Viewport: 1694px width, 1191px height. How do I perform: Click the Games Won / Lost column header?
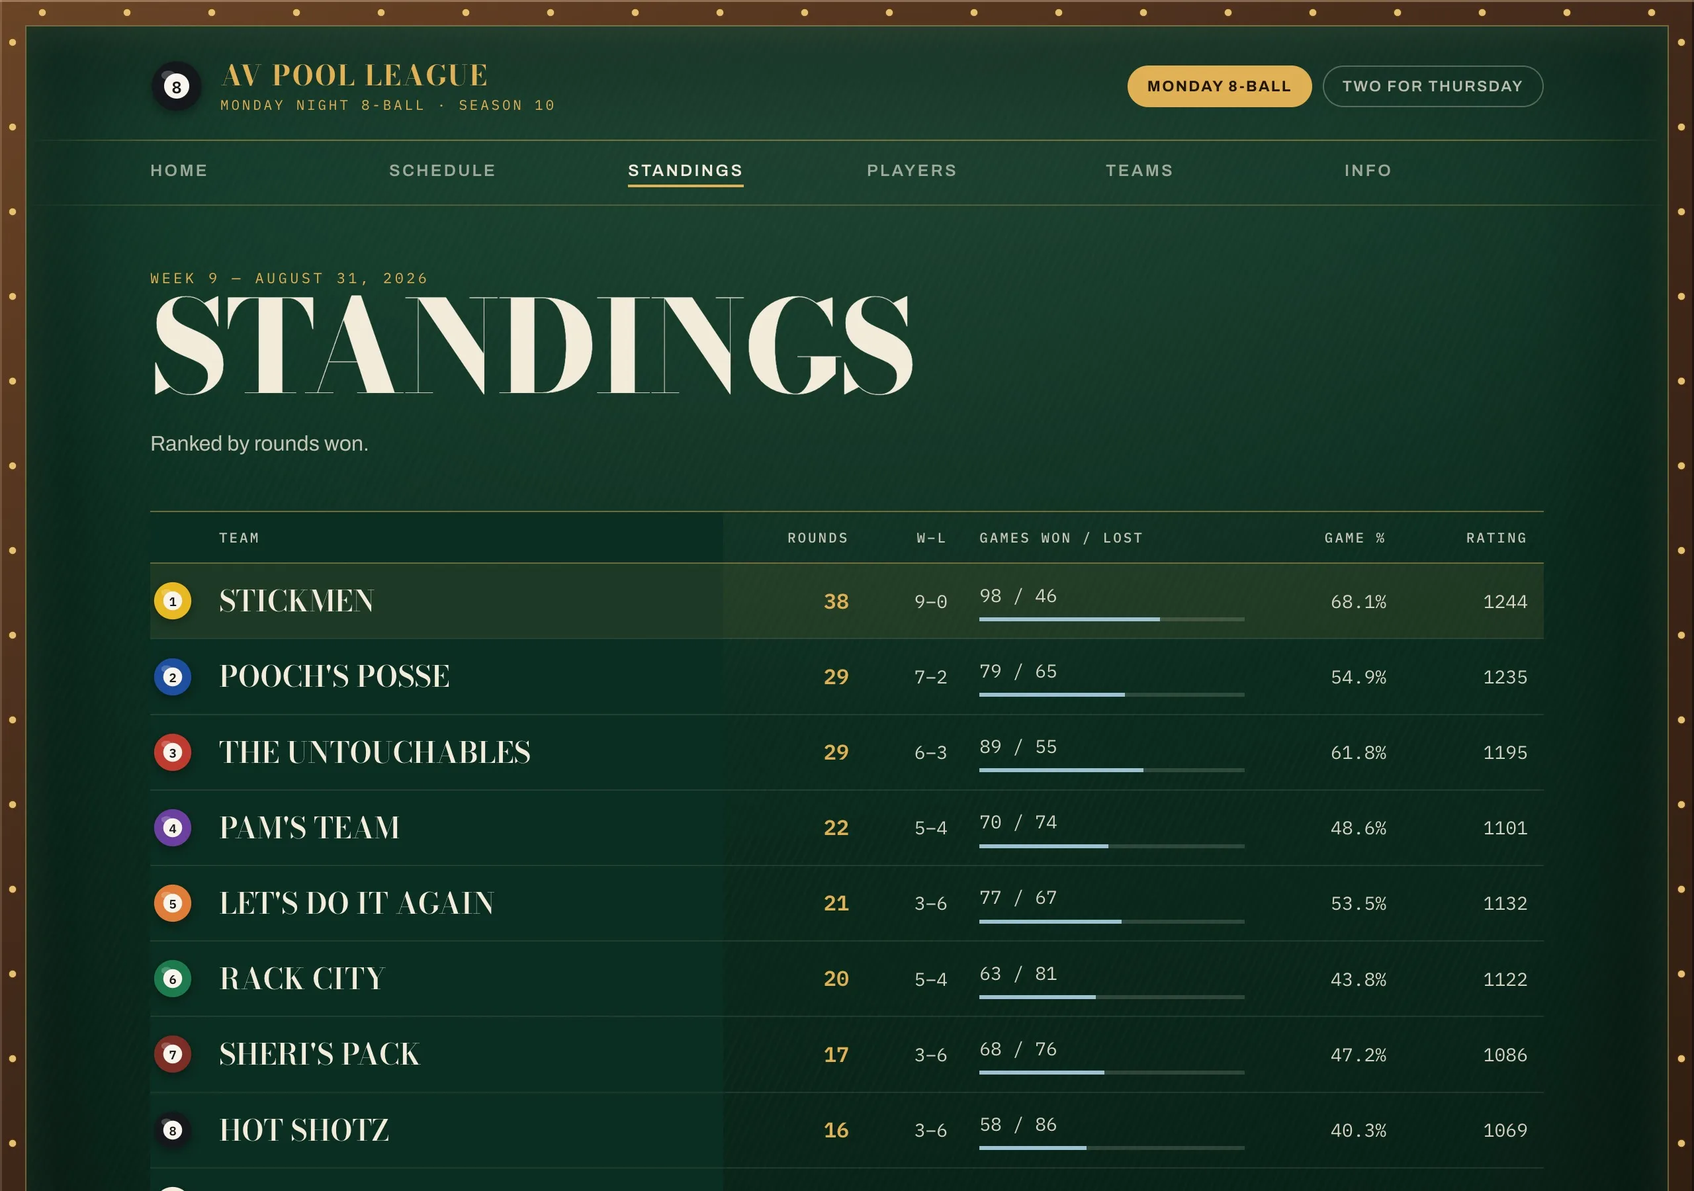point(1061,538)
